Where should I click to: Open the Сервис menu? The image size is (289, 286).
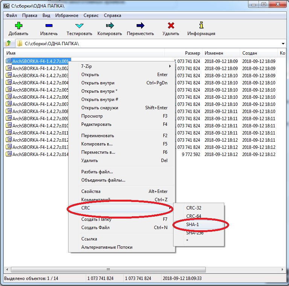coord(91,15)
